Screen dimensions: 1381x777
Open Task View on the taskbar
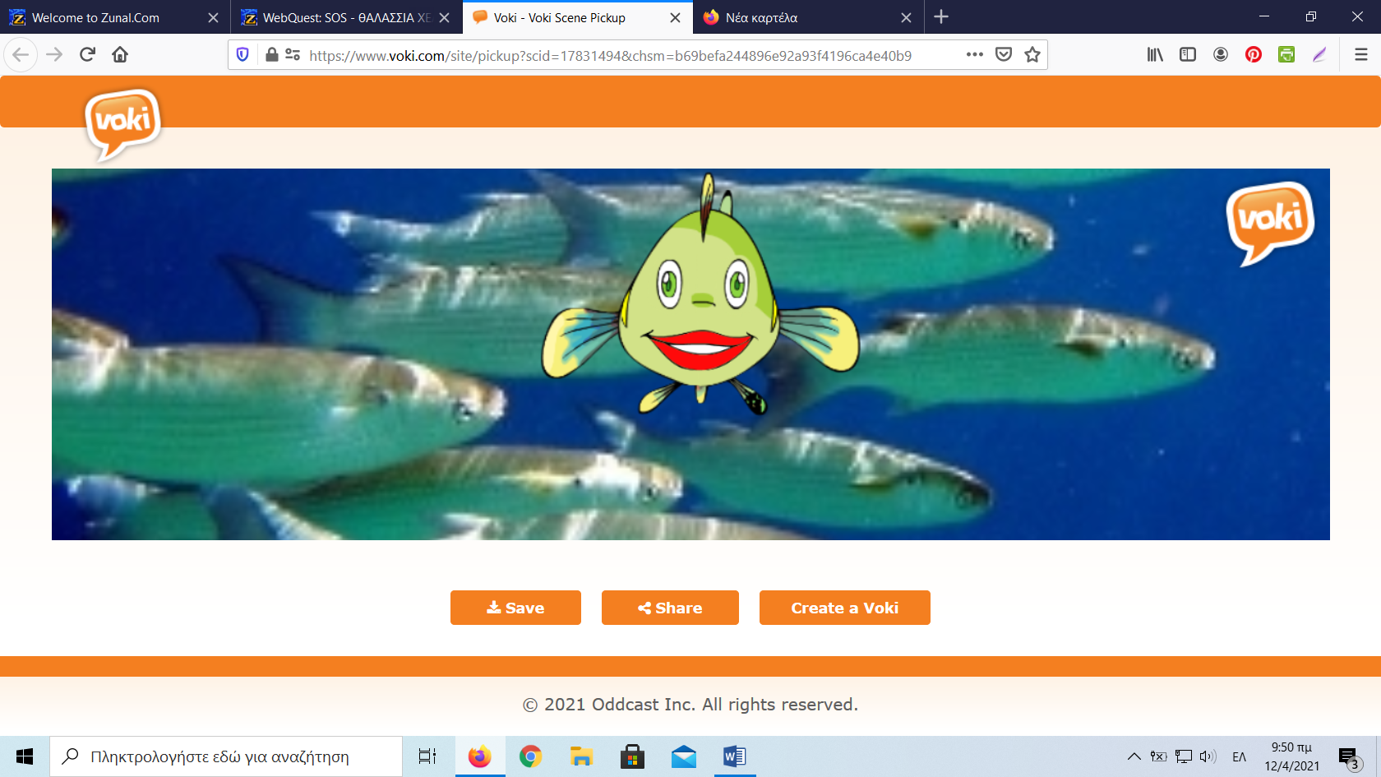[x=427, y=756]
